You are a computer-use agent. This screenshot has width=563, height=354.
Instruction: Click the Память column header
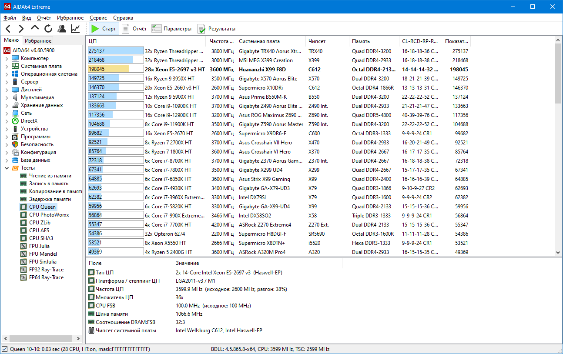tap(374, 41)
